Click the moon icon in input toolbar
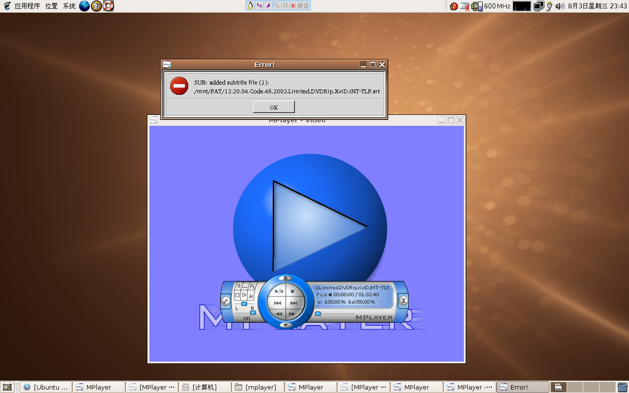This screenshot has width=629, height=393. click(268, 5)
